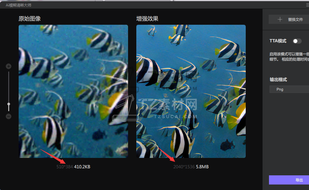
Task: Click the 输出格式 label
Action: pos(278,79)
